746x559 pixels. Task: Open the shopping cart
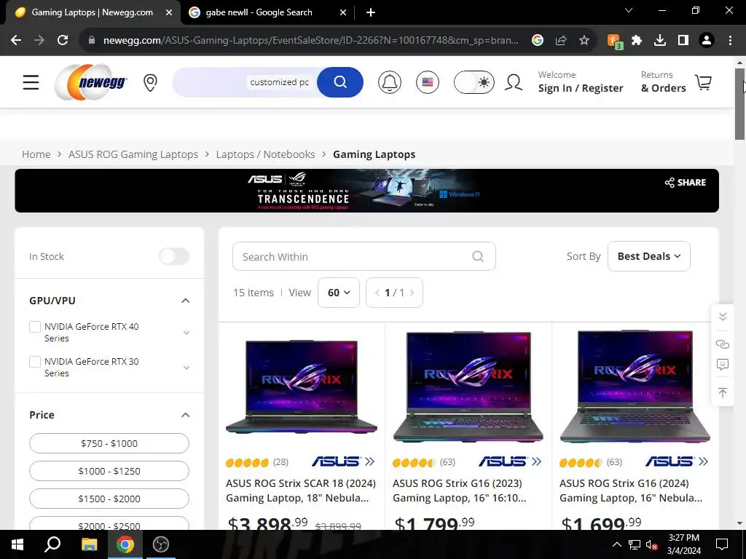click(703, 82)
